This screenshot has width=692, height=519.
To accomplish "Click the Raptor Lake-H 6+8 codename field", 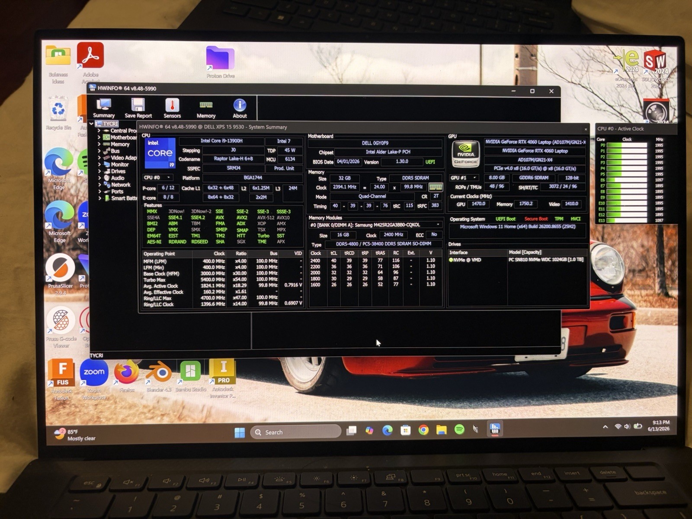I will (x=234, y=159).
